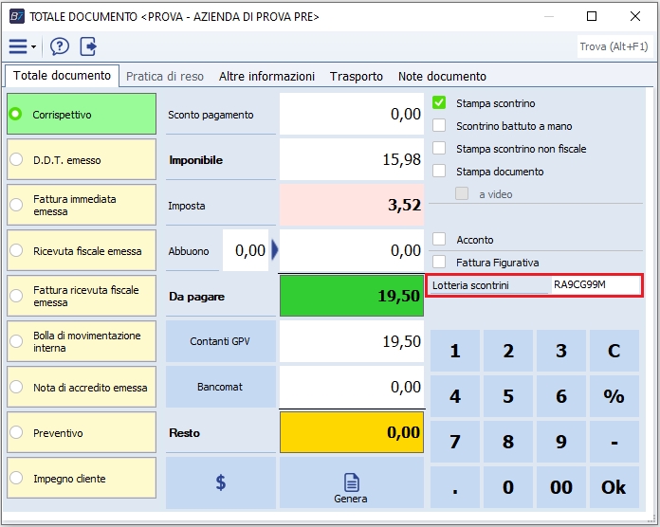The height and width of the screenshot is (527, 660).
Task: Click the Genera document icon button
Action: 351,486
